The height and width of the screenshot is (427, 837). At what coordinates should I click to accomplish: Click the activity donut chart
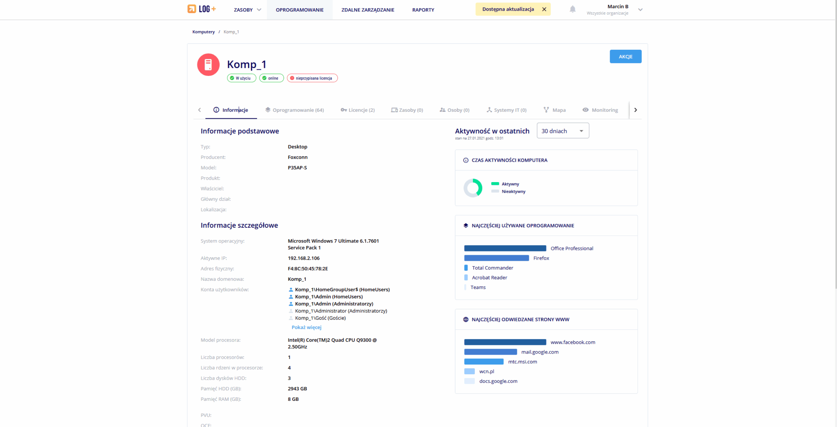click(473, 188)
